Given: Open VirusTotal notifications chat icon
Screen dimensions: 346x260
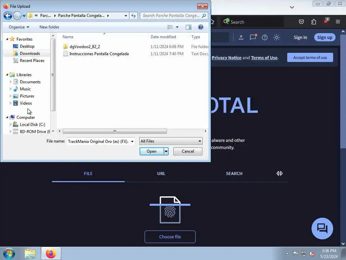Looking at the screenshot, I should pos(253,37).
